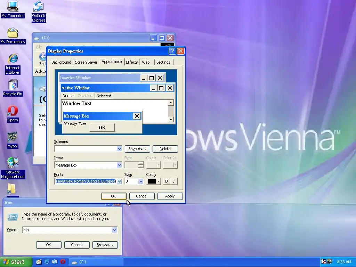This screenshot has height=267, width=356.
Task: Click the Save As... button
Action: tap(137, 149)
